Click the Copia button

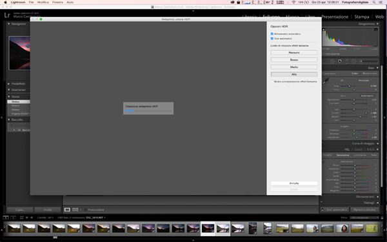pyautogui.click(x=20, y=210)
